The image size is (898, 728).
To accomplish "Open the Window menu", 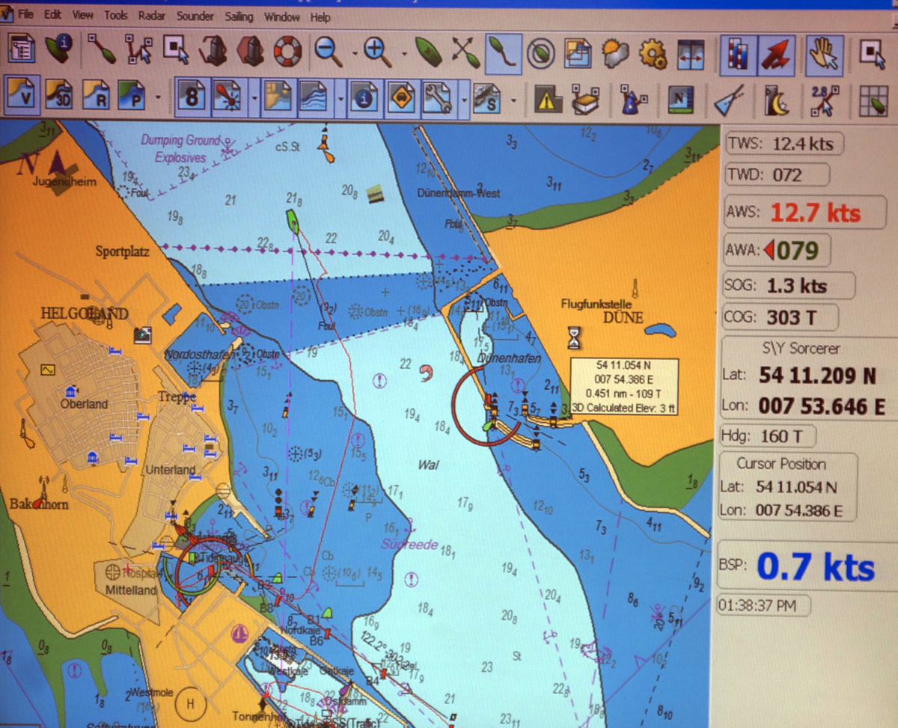I will click(x=282, y=16).
